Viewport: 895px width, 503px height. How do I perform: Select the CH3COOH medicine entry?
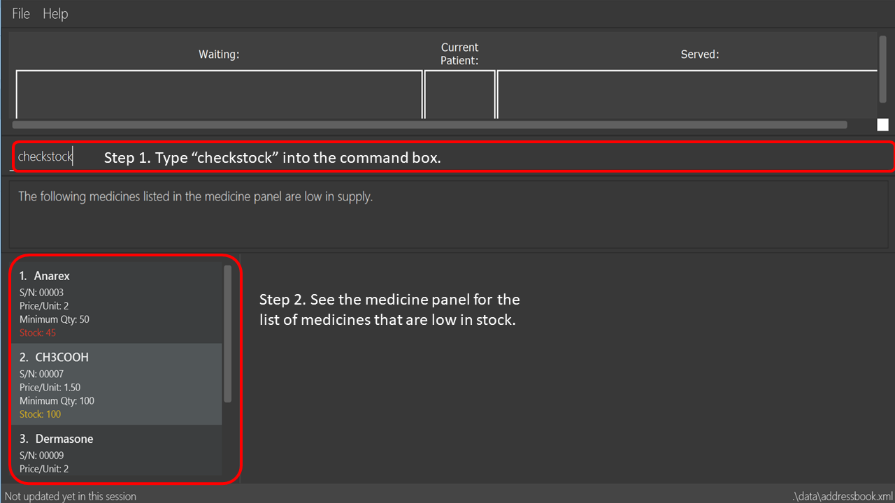click(x=116, y=384)
